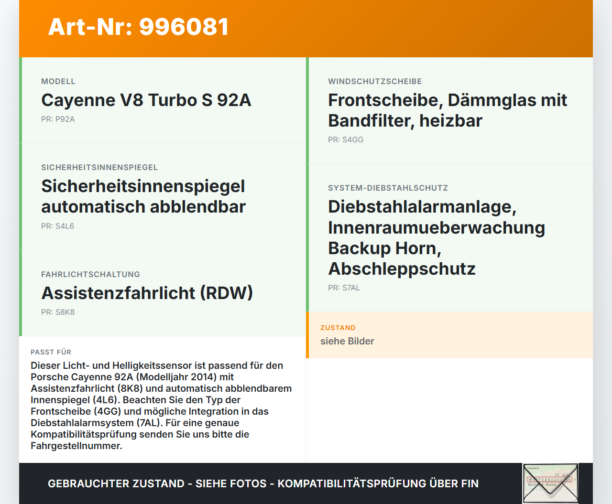Select the PR: S8K8 code
The image size is (612, 504).
(x=58, y=312)
